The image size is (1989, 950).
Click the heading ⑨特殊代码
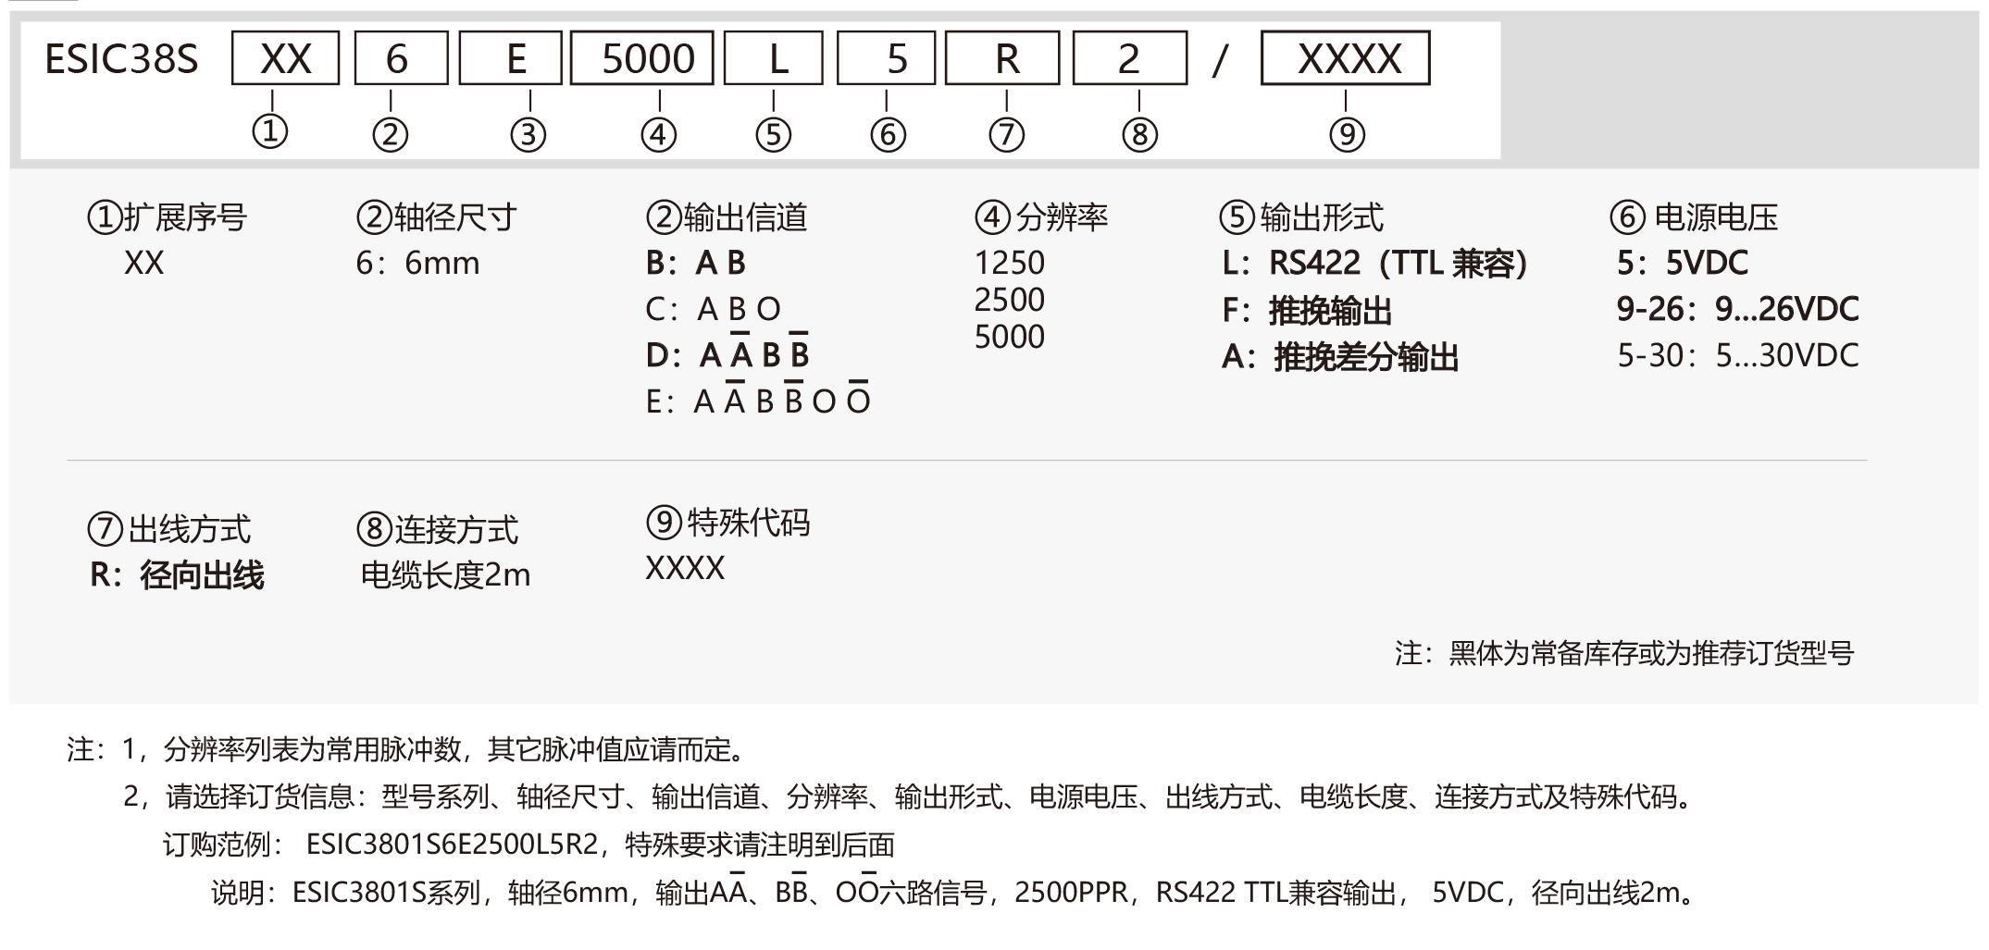(727, 523)
